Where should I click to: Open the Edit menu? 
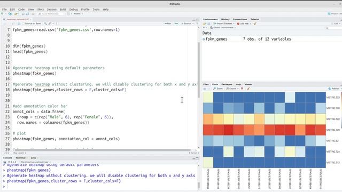[x=12, y=10]
